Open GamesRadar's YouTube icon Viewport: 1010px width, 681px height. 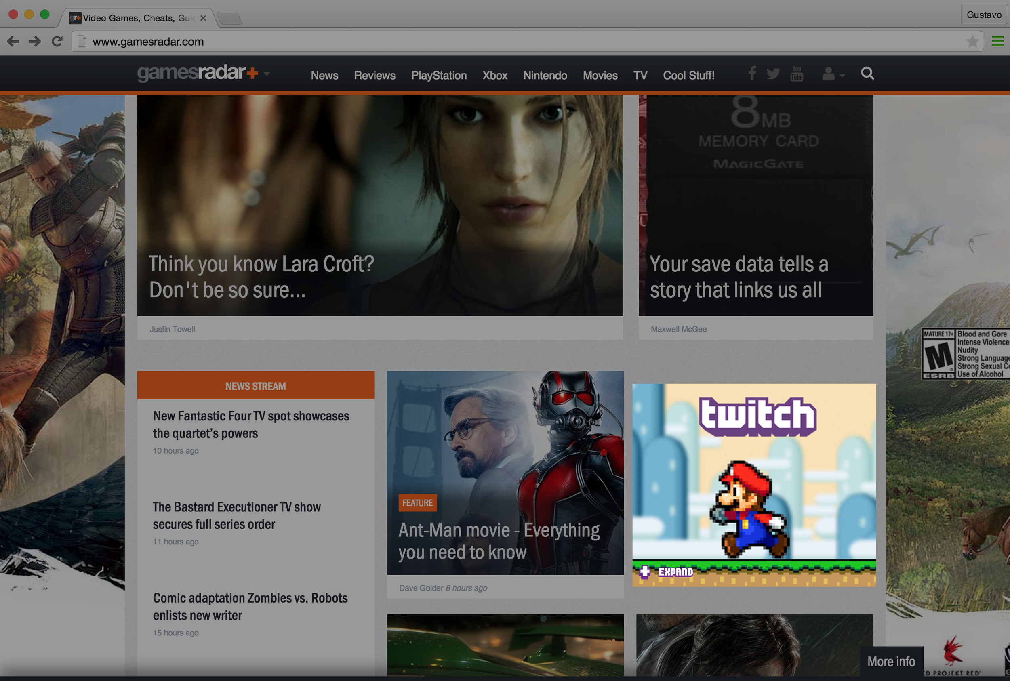coord(797,74)
